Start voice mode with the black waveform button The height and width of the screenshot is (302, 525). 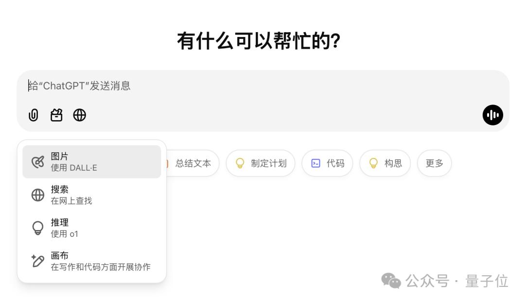pos(492,115)
